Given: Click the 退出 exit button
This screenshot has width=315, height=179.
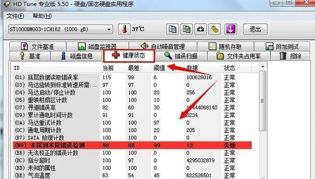Looking at the screenshot, I should tap(255, 29).
